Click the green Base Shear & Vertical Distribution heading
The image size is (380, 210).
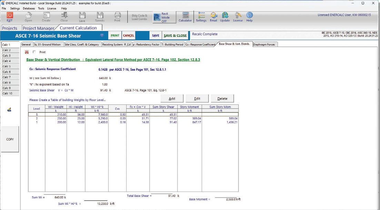pyautogui.click(x=113, y=60)
